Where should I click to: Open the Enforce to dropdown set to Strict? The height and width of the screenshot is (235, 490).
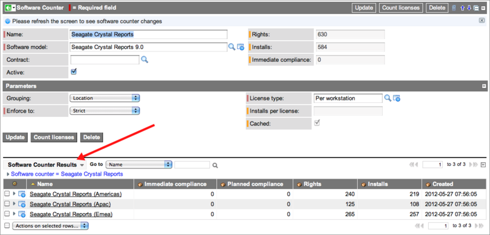click(104, 111)
